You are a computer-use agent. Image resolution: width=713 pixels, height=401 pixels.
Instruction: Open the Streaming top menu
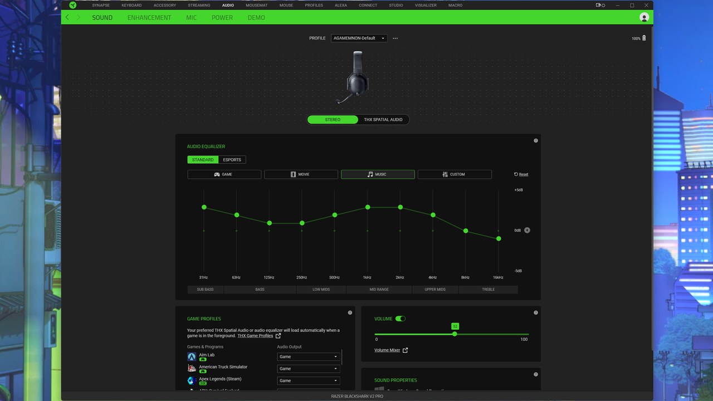(199, 5)
